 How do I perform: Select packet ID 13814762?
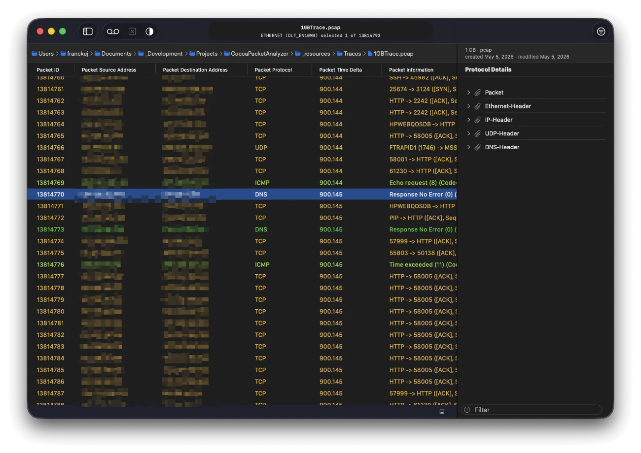coord(50,101)
